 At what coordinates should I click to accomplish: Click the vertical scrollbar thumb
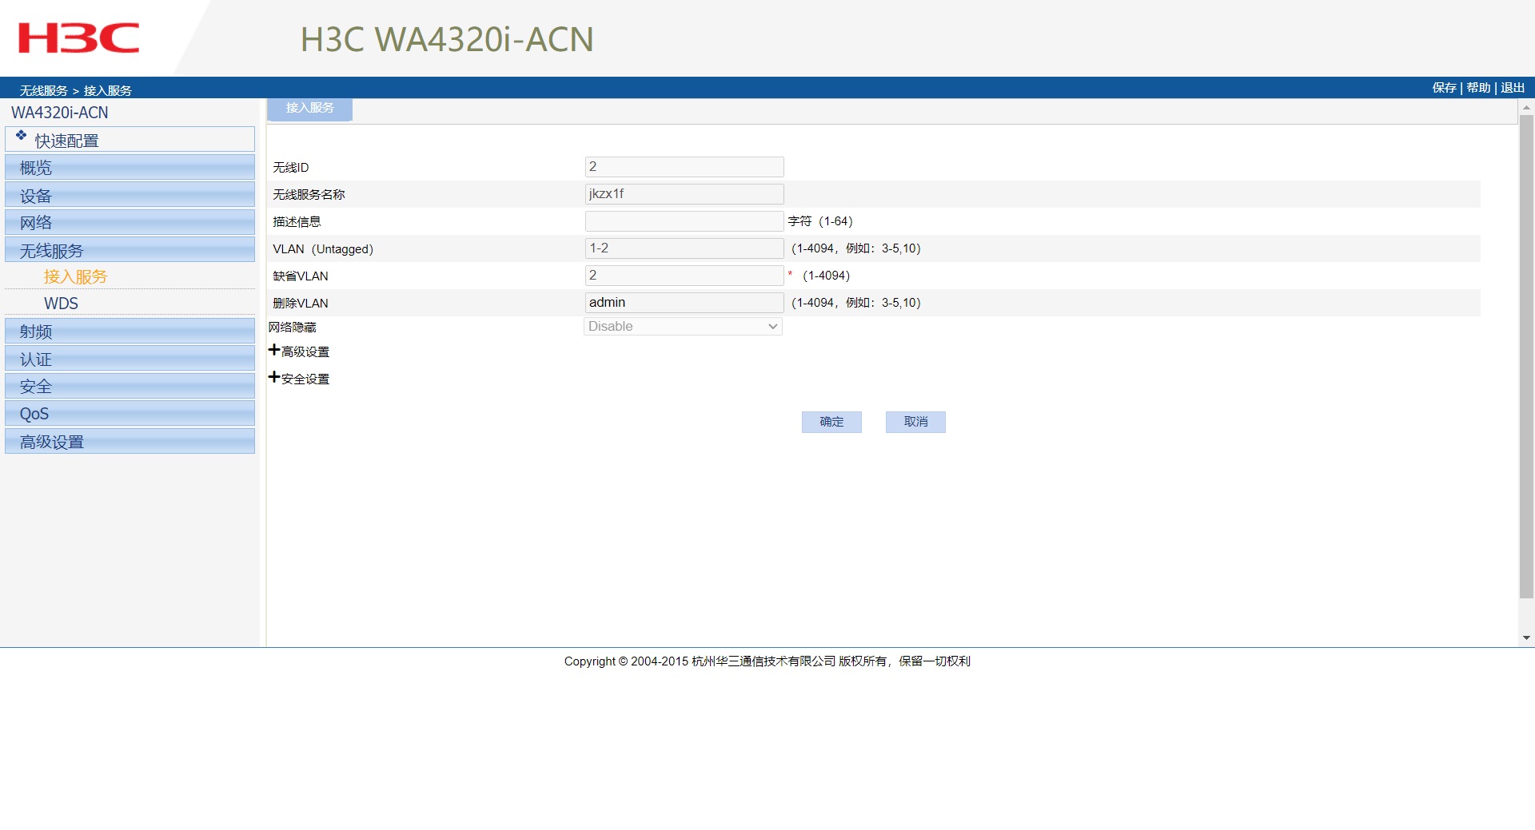[x=1526, y=356]
